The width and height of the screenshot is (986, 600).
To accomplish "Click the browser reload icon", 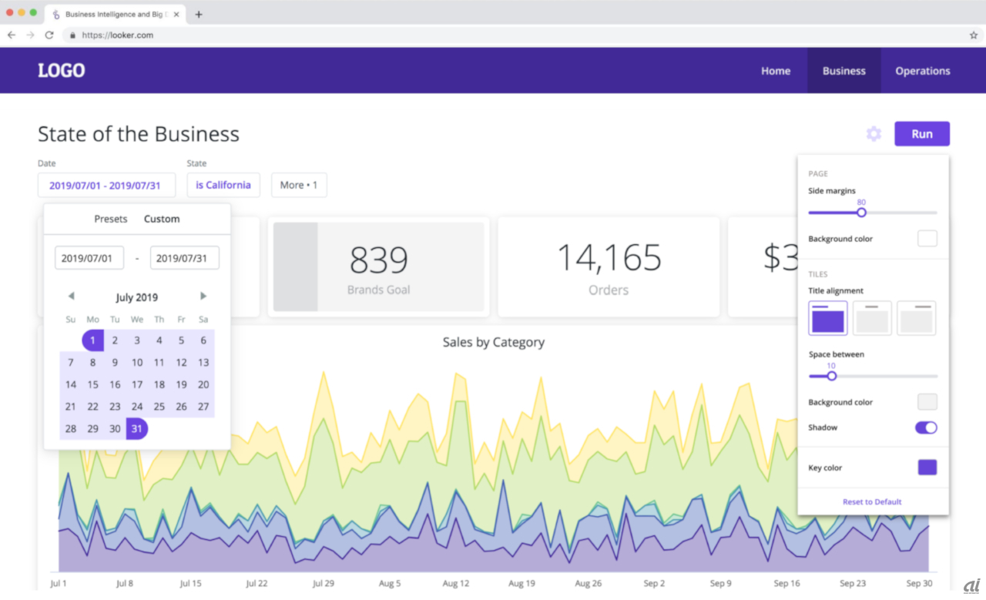I will 49,35.
